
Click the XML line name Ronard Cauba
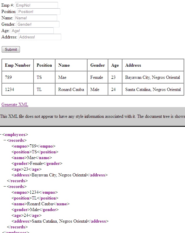pos(41,204)
